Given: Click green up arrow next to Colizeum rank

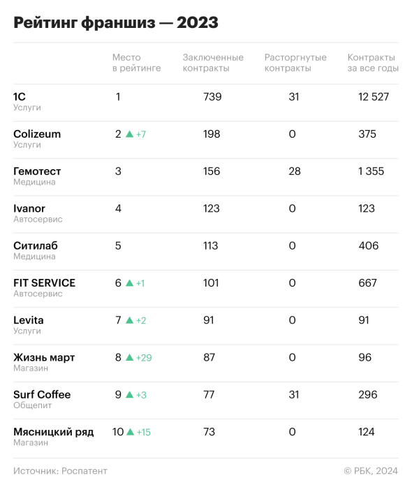Looking at the screenshot, I should pos(129,134).
